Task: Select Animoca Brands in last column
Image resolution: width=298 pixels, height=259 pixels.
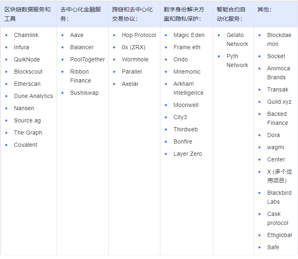Action: pos(278,73)
